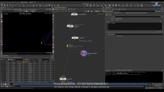Open the Group Type dropdown

(x=119, y=18)
